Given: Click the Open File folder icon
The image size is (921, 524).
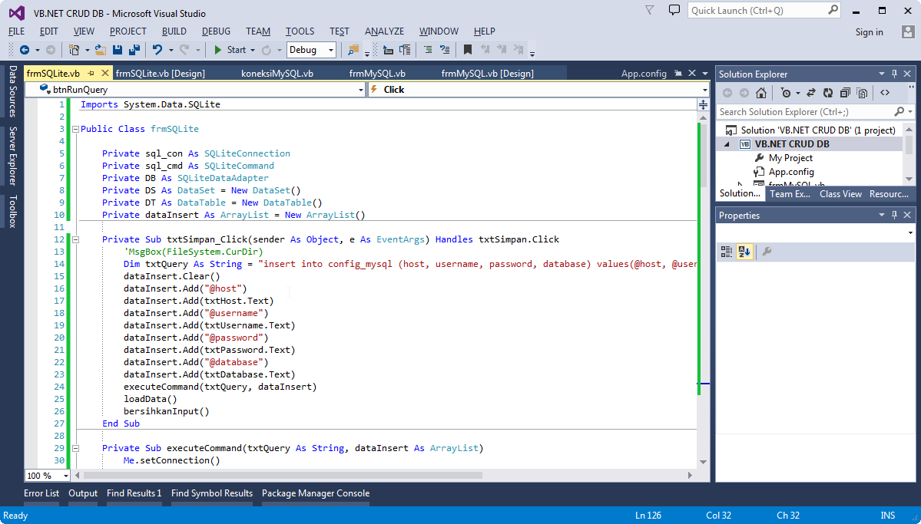Looking at the screenshot, I should [x=101, y=50].
